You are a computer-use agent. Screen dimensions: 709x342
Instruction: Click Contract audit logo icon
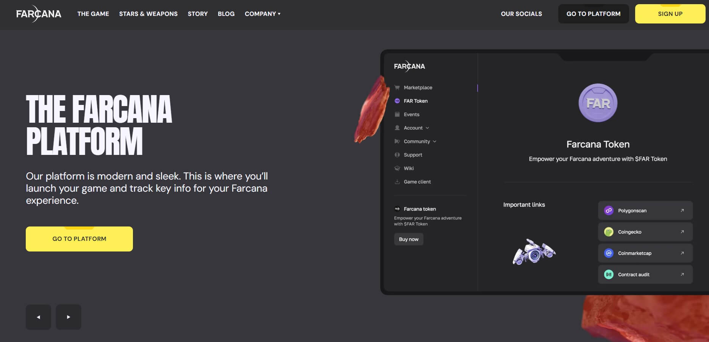pyautogui.click(x=609, y=275)
